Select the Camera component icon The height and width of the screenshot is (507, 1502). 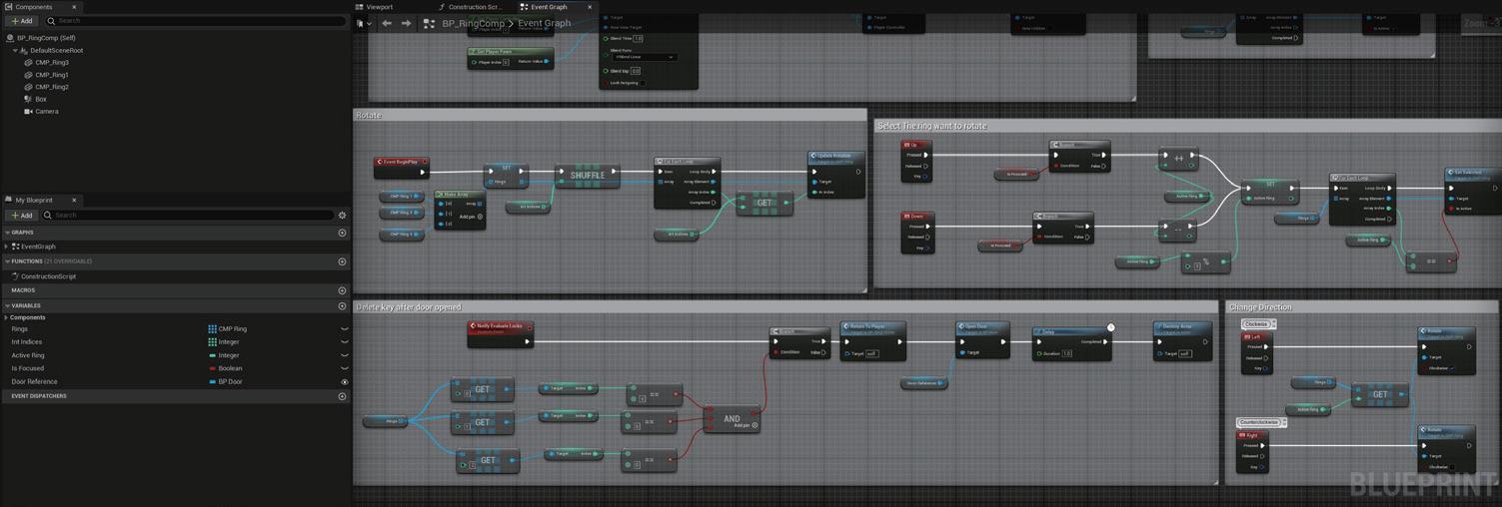pyautogui.click(x=28, y=112)
